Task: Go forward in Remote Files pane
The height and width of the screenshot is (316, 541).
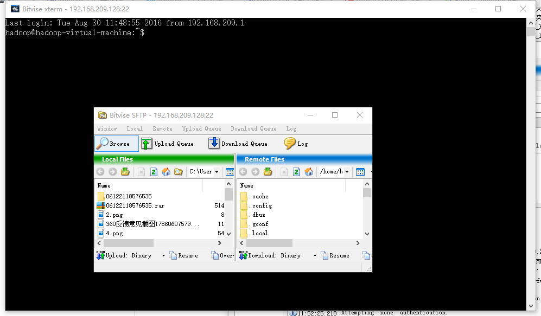Action: tap(256, 172)
